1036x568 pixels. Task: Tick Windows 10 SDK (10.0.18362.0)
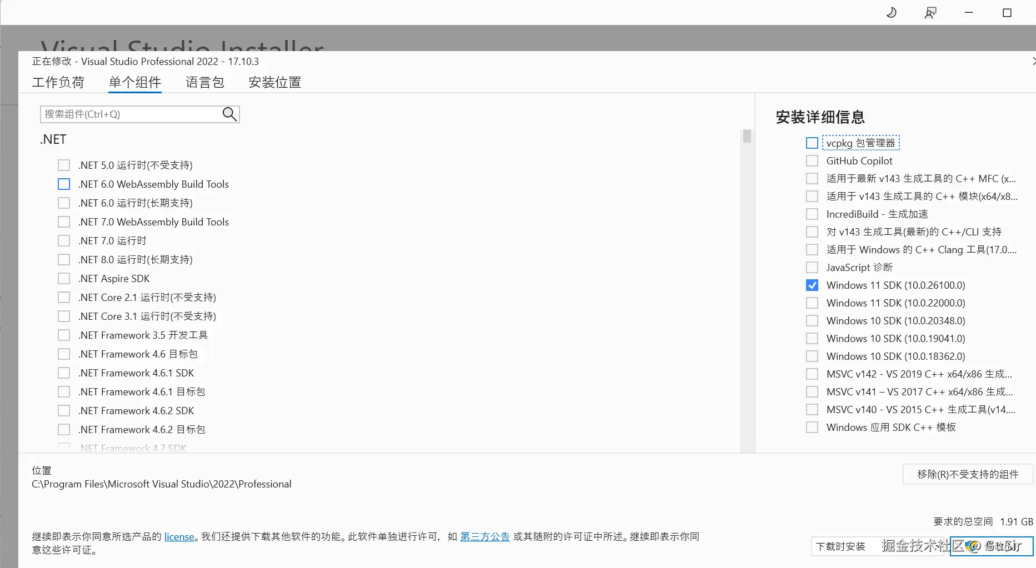pyautogui.click(x=812, y=356)
